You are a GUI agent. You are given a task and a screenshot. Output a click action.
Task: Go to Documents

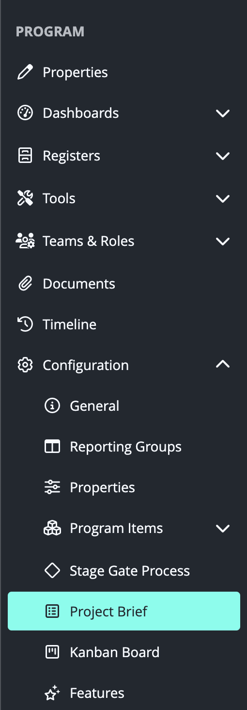click(79, 284)
